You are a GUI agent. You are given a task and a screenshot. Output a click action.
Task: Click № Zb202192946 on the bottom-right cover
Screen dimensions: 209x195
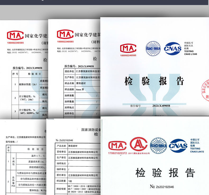coord(162,187)
